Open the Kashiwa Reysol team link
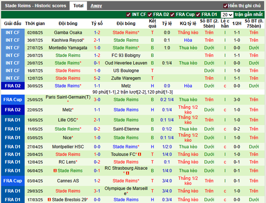The image size is (266, 203). click(67, 40)
